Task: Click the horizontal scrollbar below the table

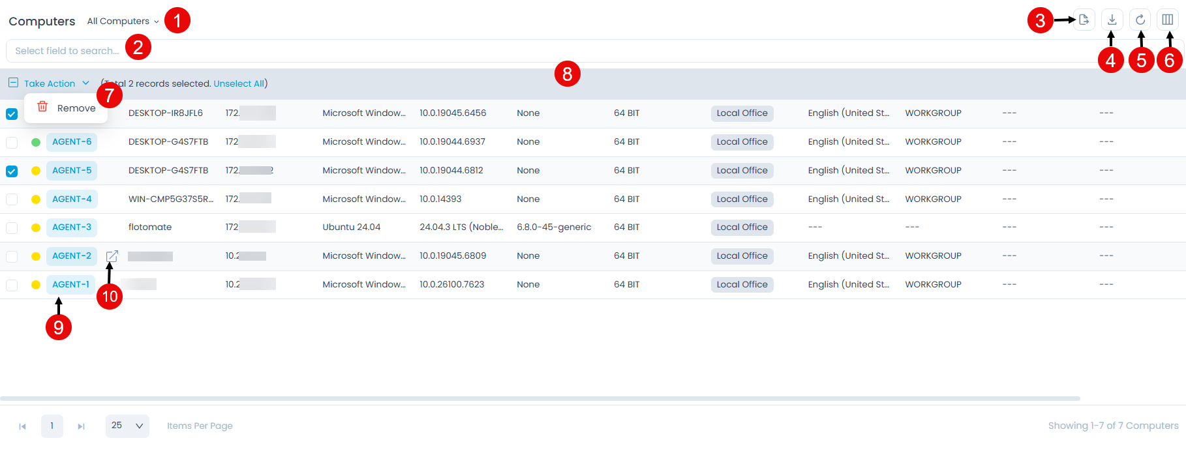Action: [540, 398]
